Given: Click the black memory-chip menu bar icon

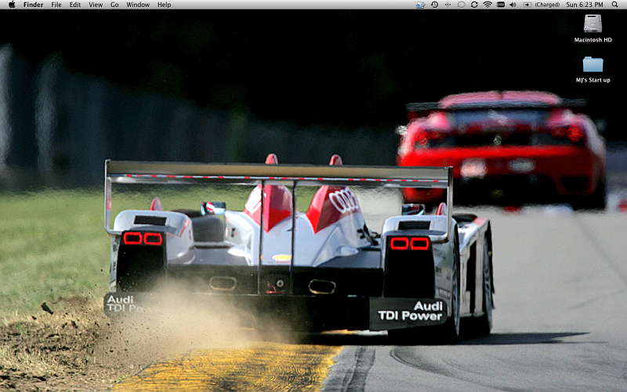Looking at the screenshot, I should [501, 5].
